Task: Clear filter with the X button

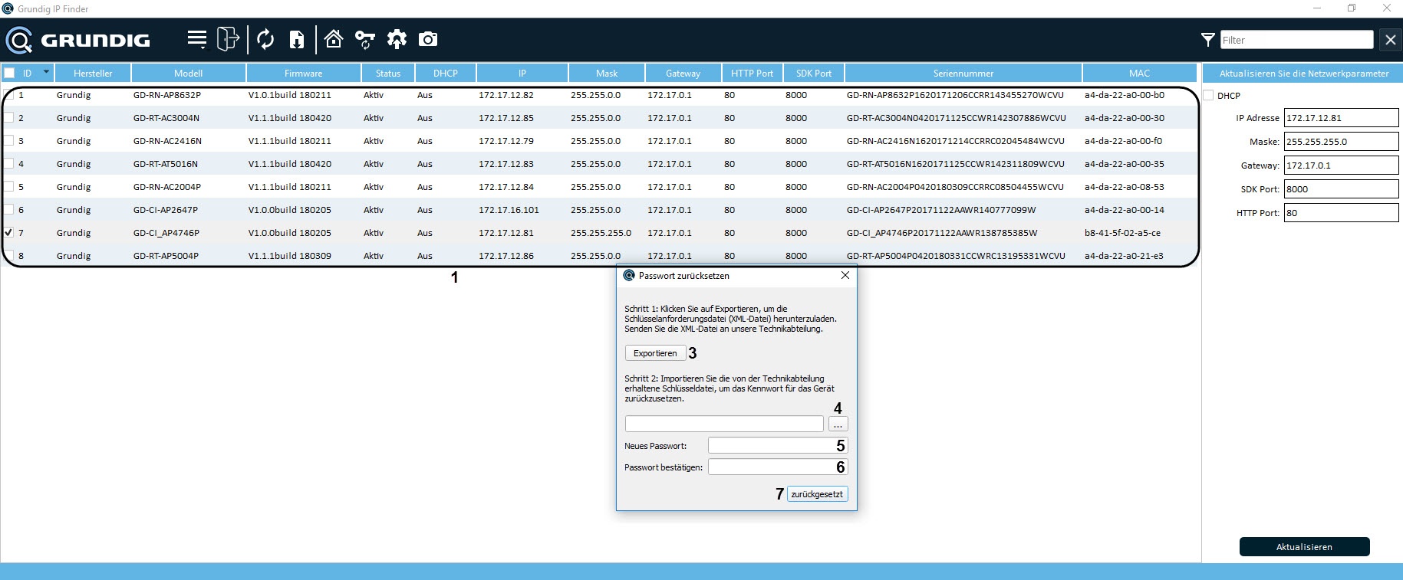Action: click(1390, 40)
